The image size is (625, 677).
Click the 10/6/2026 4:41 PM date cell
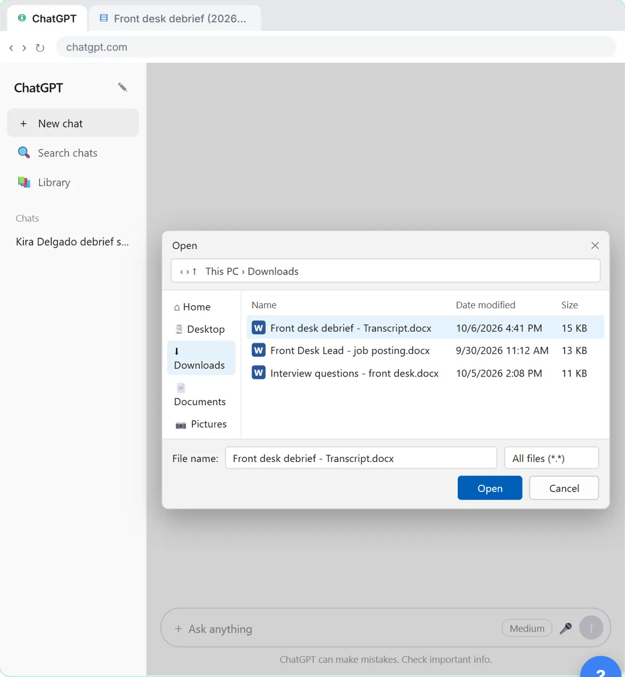(x=499, y=328)
